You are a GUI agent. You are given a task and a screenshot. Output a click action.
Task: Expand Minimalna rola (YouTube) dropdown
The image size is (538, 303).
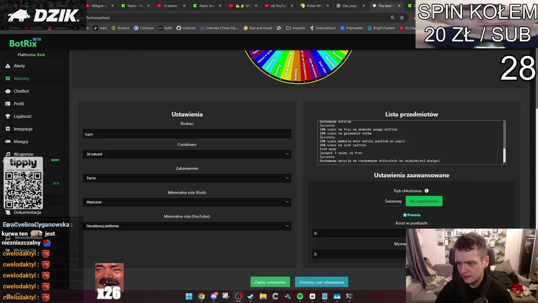[x=187, y=226]
